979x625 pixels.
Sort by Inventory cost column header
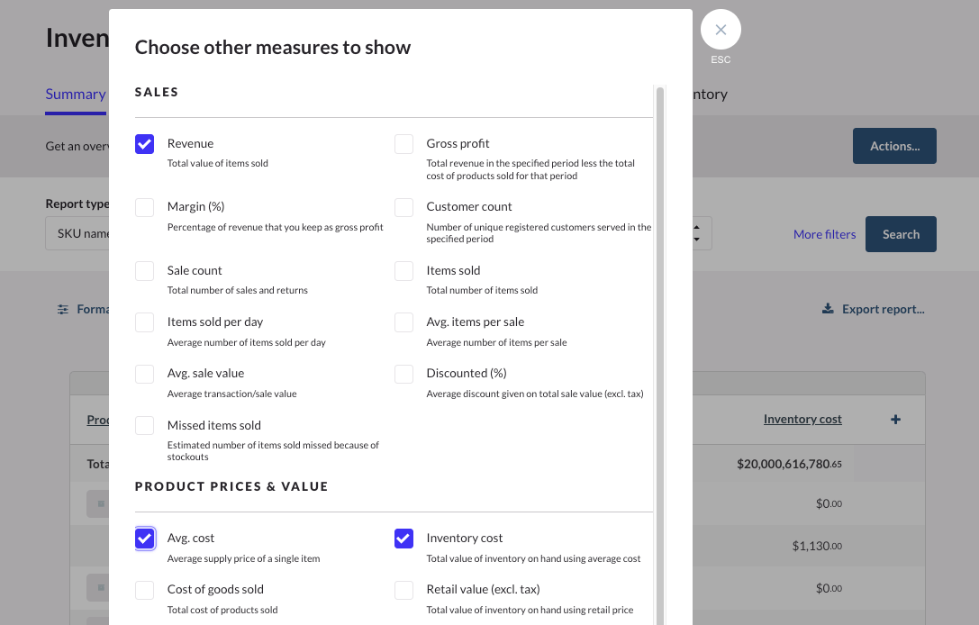pos(802,419)
